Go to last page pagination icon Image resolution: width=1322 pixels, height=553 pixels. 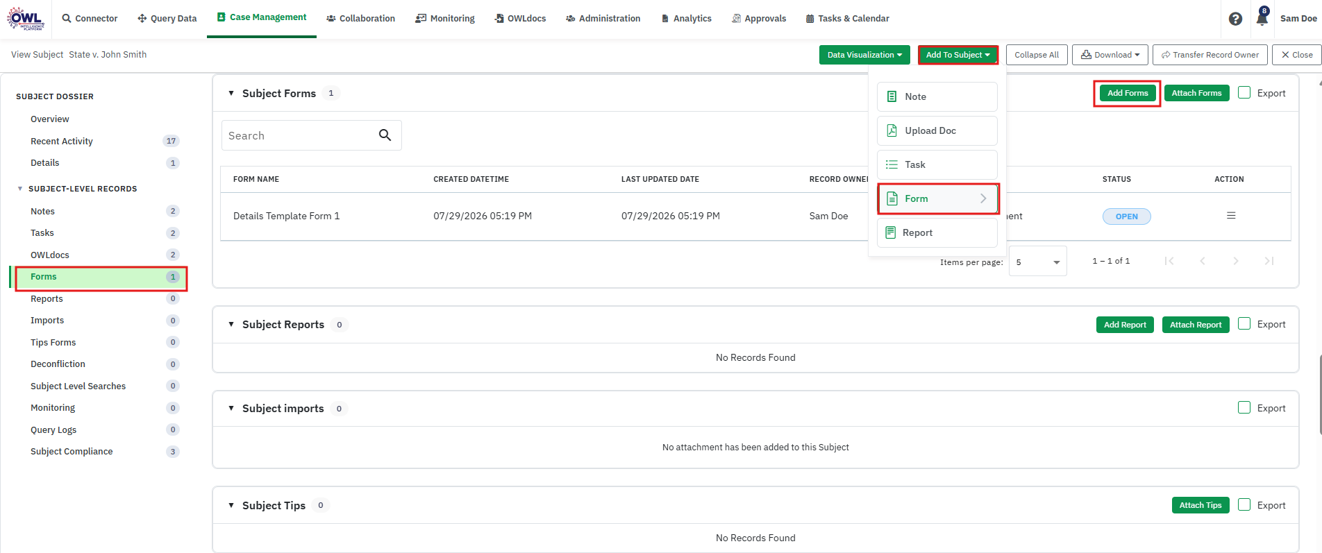point(1269,261)
